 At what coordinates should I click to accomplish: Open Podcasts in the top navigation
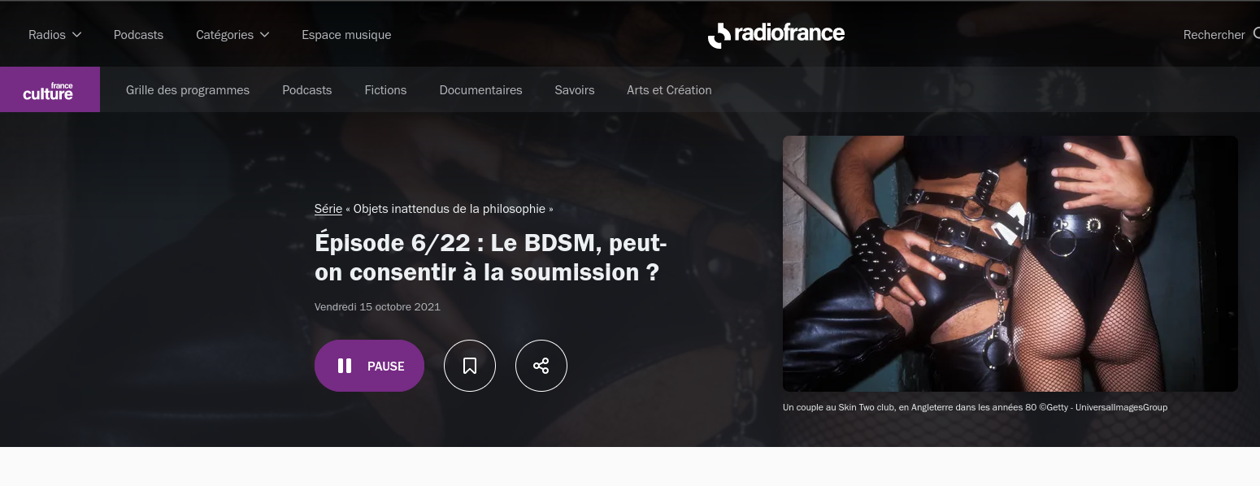pyautogui.click(x=138, y=35)
